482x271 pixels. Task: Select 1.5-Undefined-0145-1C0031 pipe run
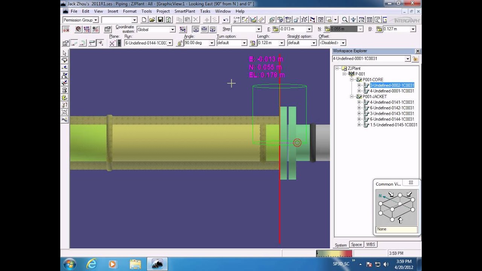[394, 125]
